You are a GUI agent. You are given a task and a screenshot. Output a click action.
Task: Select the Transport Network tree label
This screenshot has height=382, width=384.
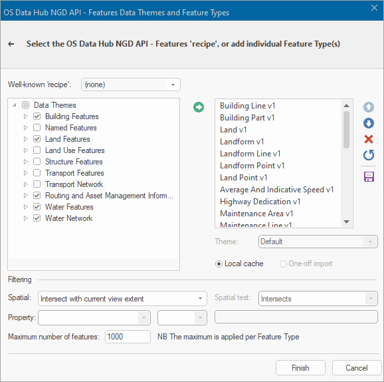point(74,184)
